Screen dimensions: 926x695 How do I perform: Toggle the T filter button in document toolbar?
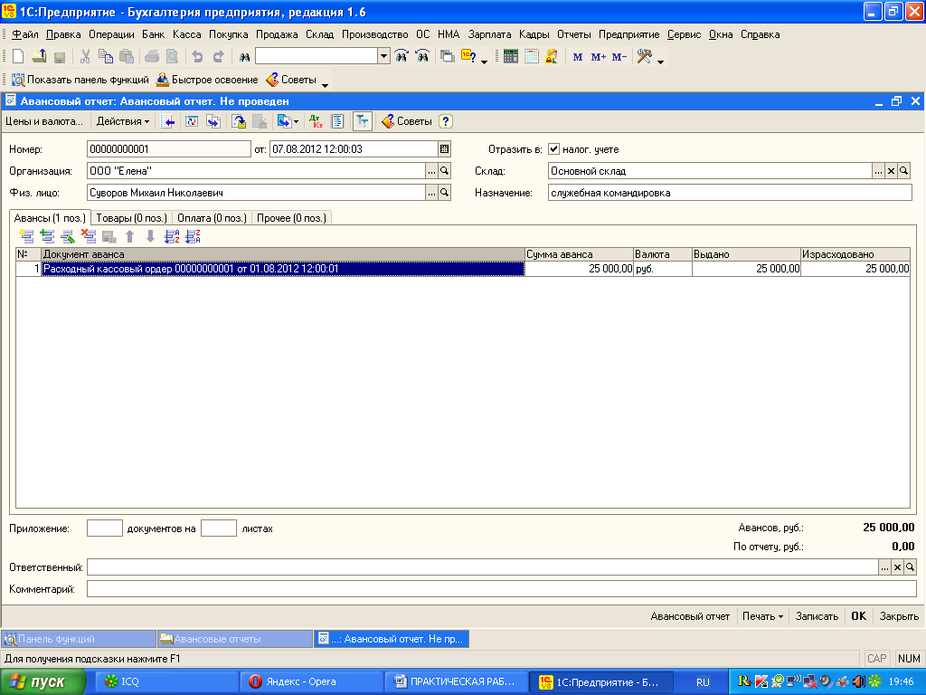[x=362, y=121]
